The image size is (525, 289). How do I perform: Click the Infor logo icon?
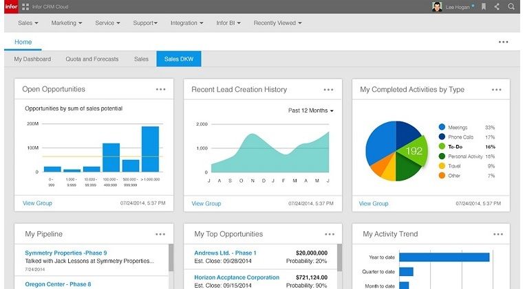pos(11,7)
